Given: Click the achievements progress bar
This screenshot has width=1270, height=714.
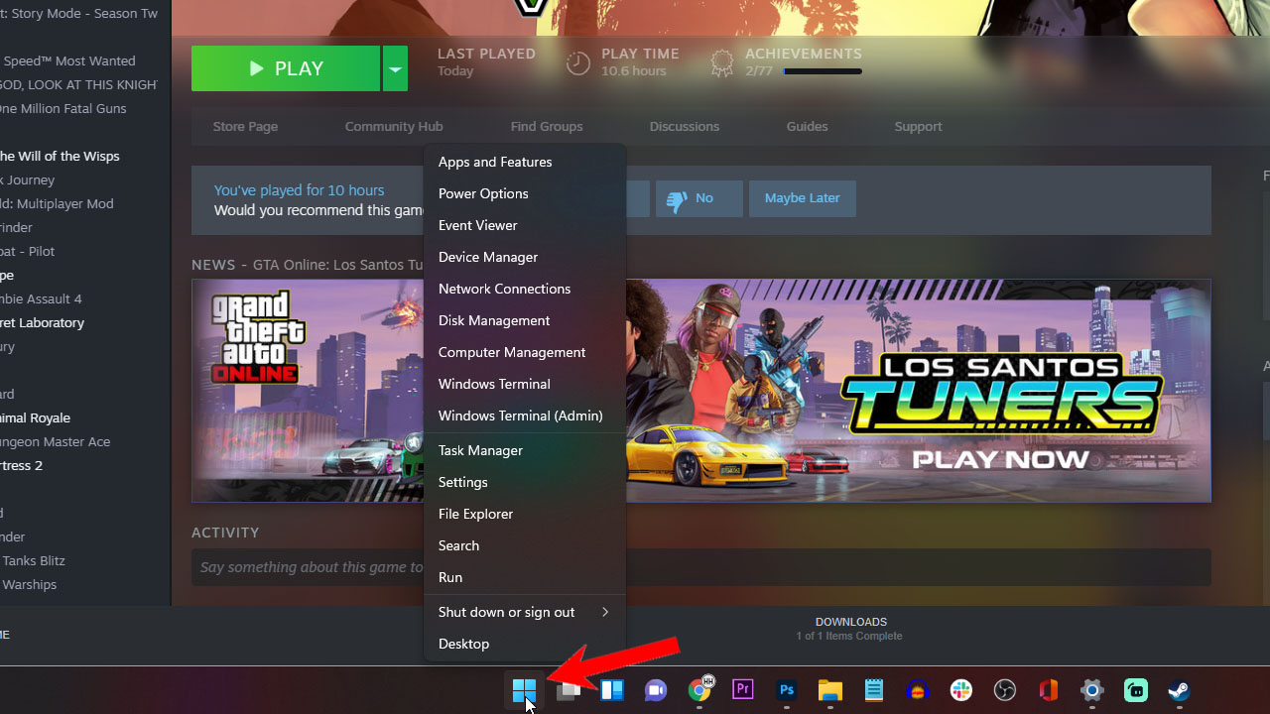Looking at the screenshot, I should pyautogui.click(x=823, y=71).
